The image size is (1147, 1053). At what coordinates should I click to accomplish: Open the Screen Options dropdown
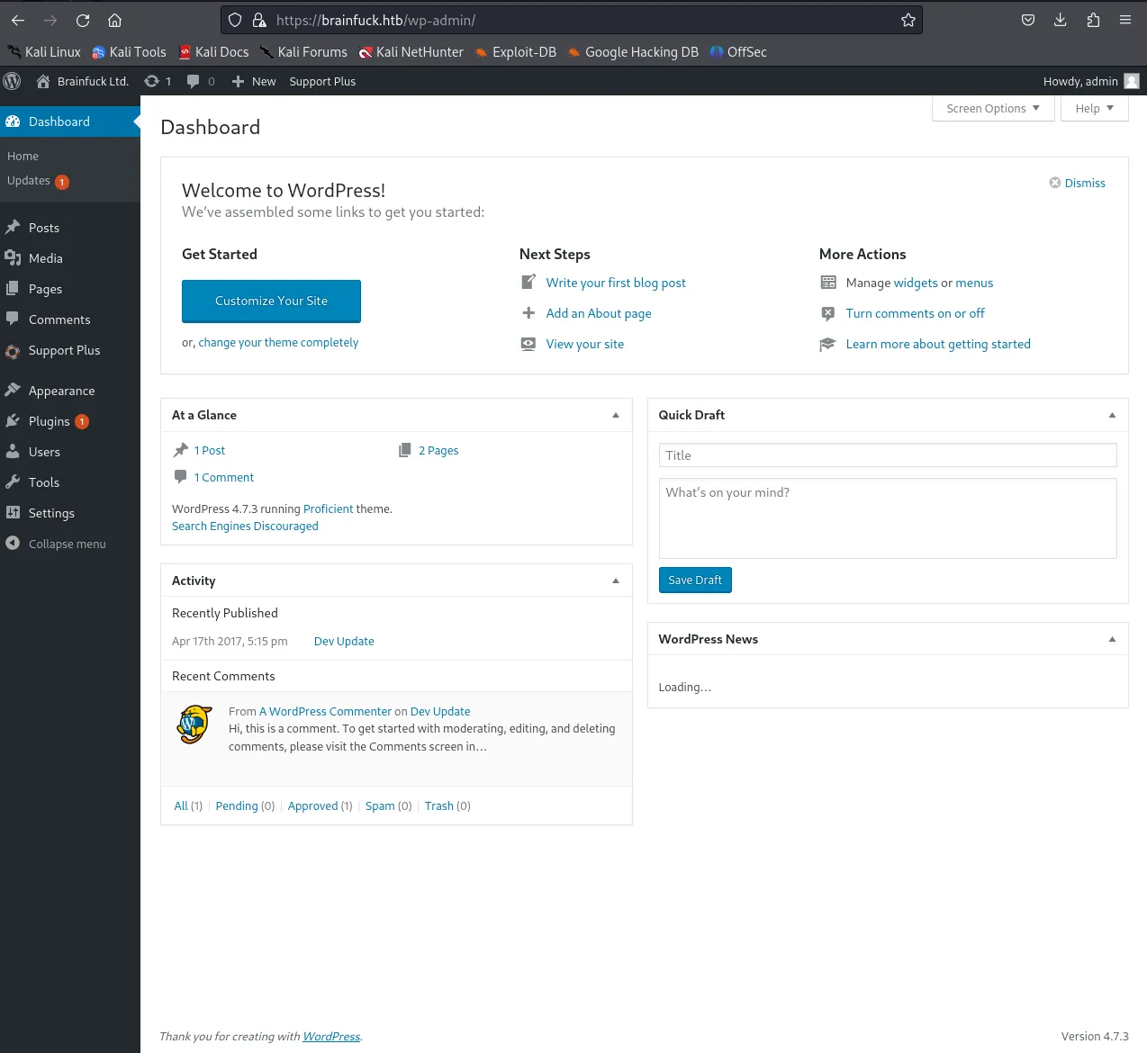pyautogui.click(x=993, y=108)
